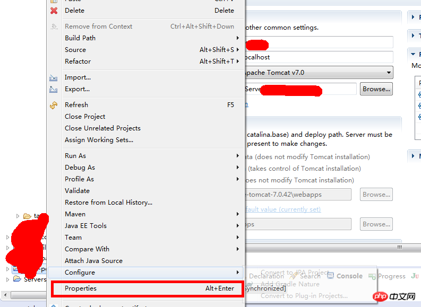Expand the Configure submenu arrow
Image resolution: width=421 pixels, height=307 pixels.
click(238, 273)
